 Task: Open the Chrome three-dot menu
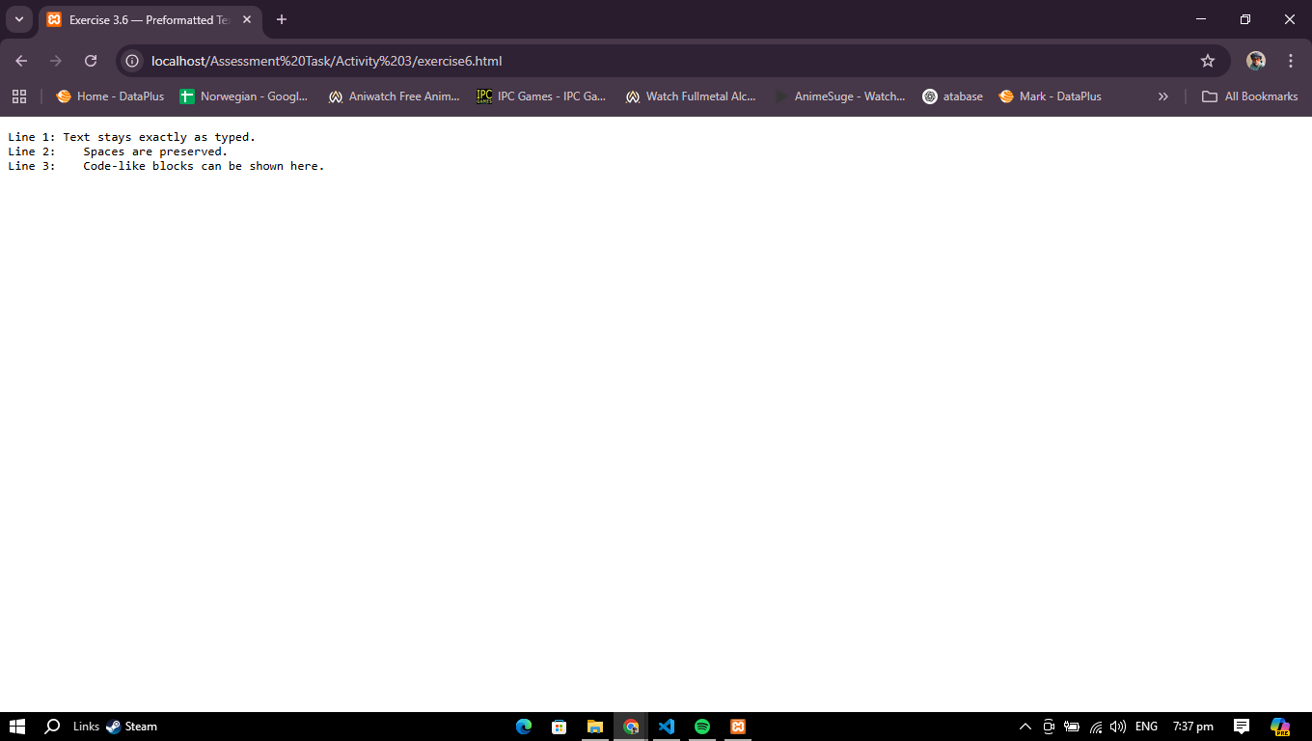(x=1291, y=61)
